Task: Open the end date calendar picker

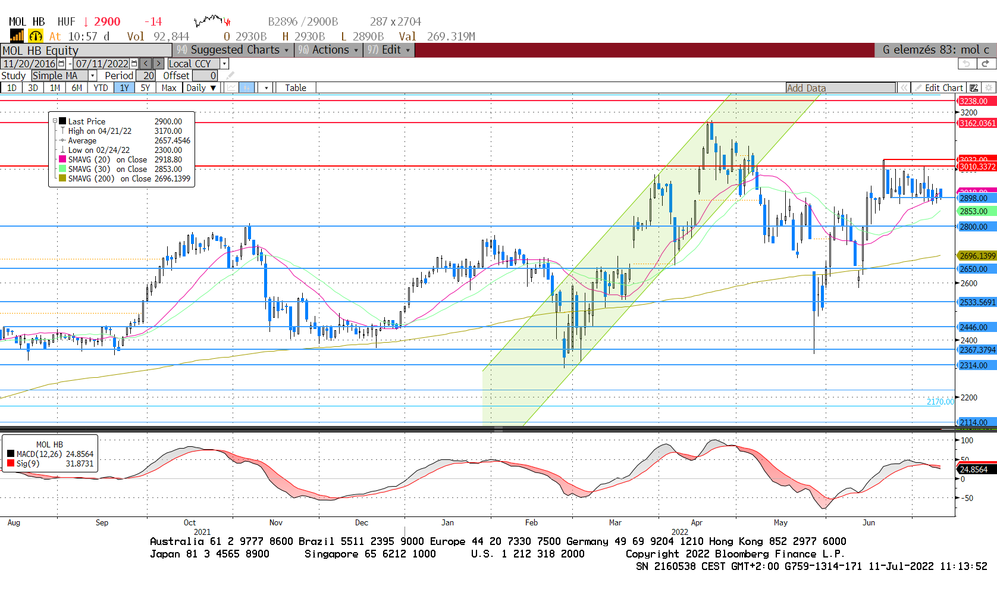Action: (134, 64)
